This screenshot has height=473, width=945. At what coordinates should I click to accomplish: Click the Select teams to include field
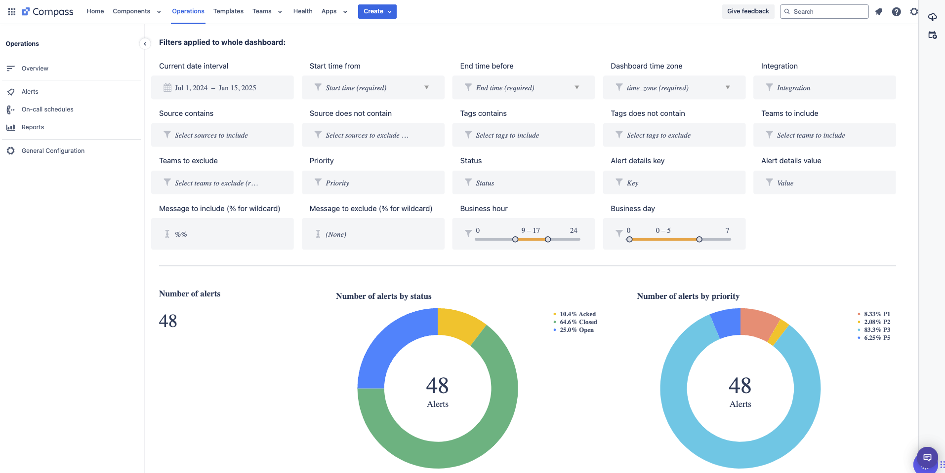pyautogui.click(x=824, y=135)
